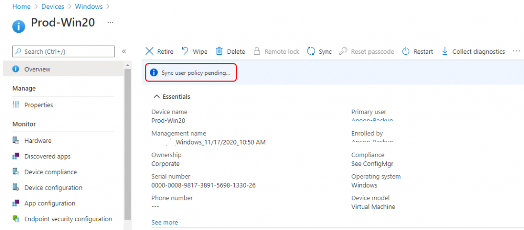Open Endpoint security configuration

68,219
